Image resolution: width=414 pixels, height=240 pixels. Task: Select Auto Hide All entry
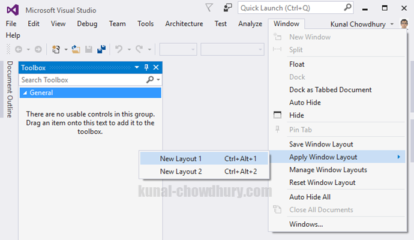338,197
